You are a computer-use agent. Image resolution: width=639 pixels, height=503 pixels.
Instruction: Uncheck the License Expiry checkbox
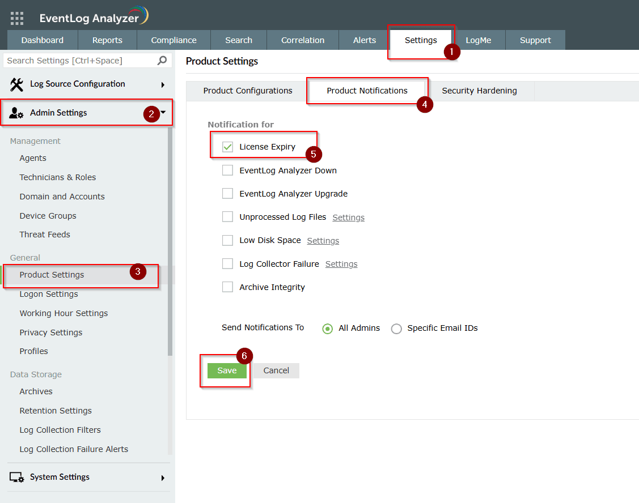(x=227, y=147)
